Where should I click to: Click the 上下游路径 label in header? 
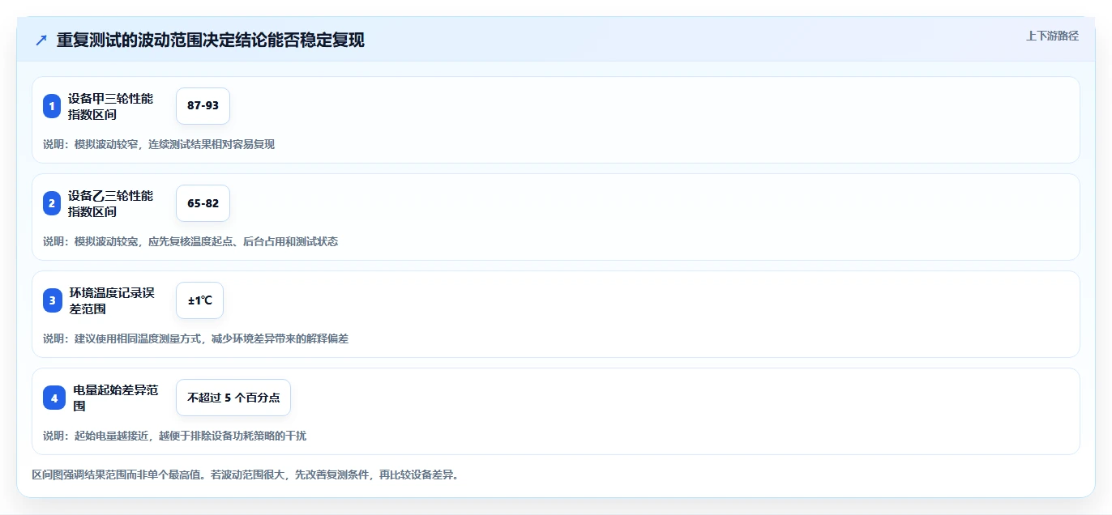click(1052, 36)
